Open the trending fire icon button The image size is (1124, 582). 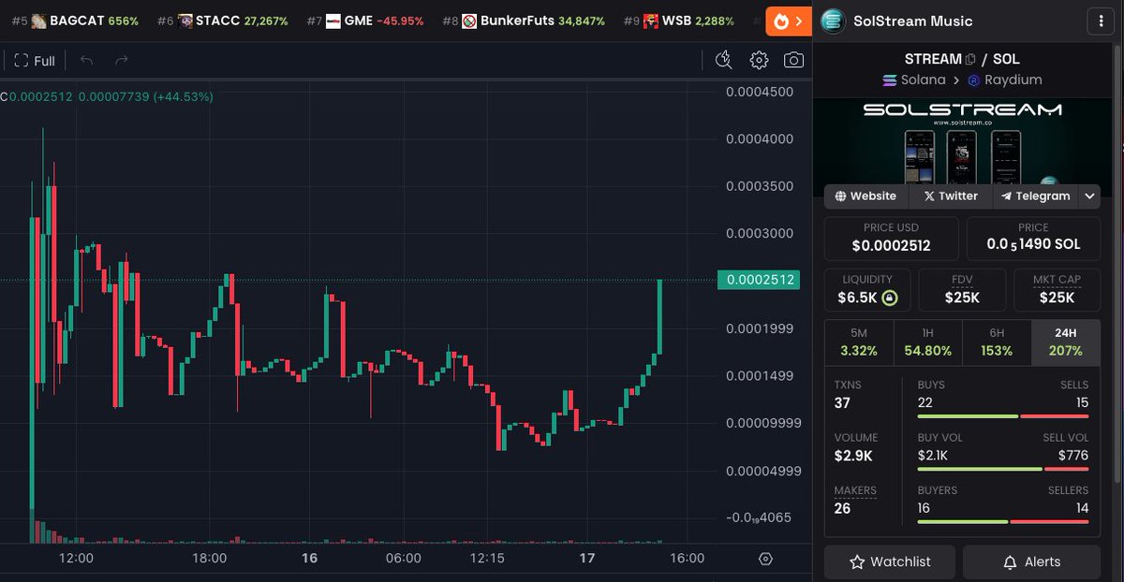pyautogui.click(x=788, y=21)
